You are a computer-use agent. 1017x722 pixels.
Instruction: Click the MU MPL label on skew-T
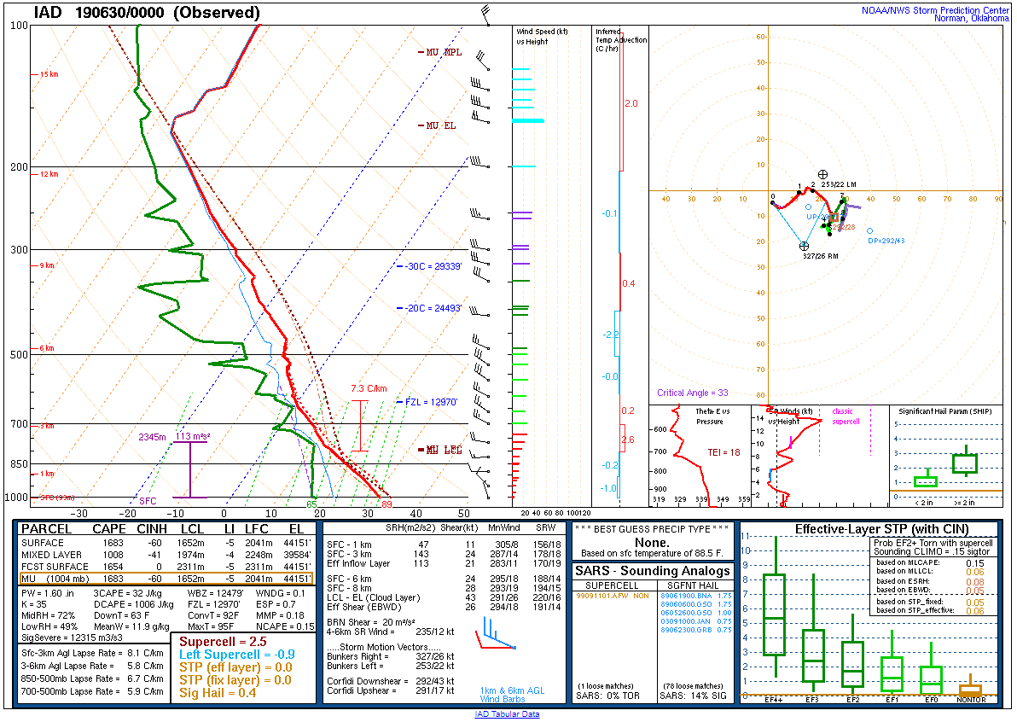pyautogui.click(x=440, y=52)
